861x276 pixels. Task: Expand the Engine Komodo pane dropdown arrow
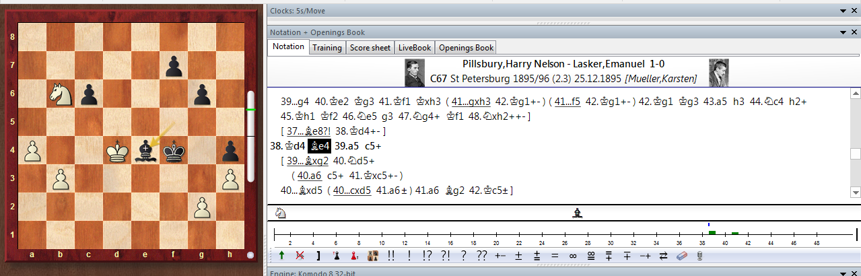tap(843, 272)
